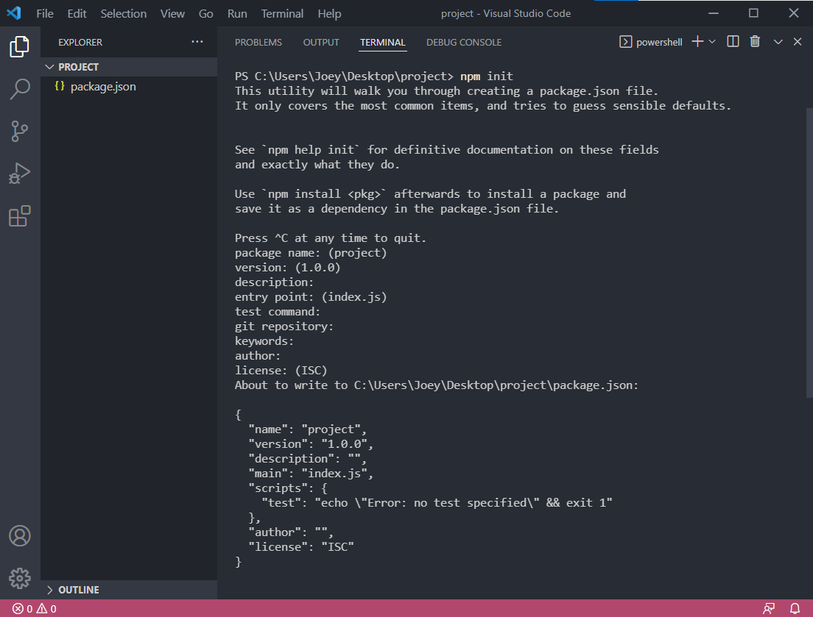Image resolution: width=813 pixels, height=617 pixels.
Task: Toggle maximize panel chevron
Action: click(778, 41)
